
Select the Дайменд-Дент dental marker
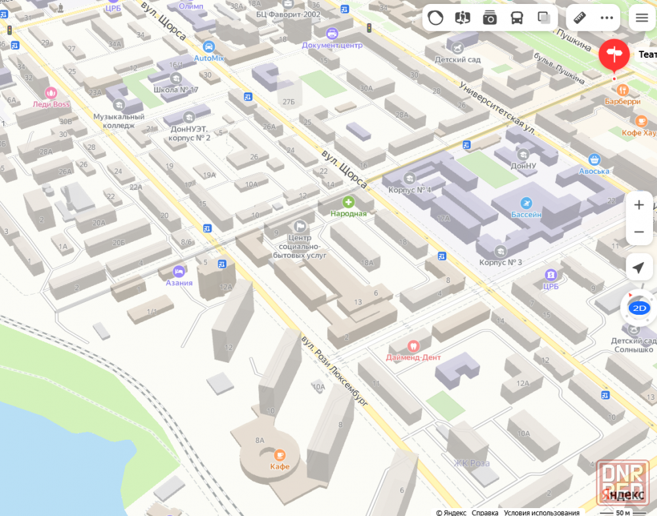(x=413, y=346)
